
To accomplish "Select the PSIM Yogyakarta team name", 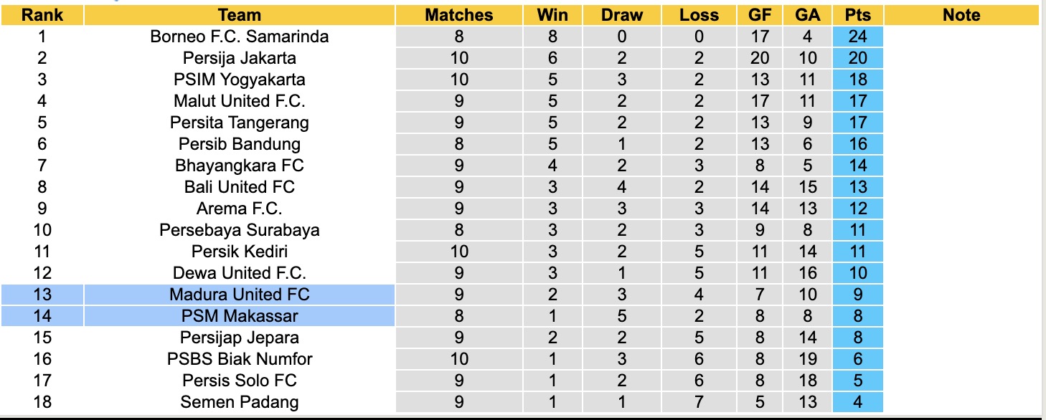I will [x=240, y=80].
